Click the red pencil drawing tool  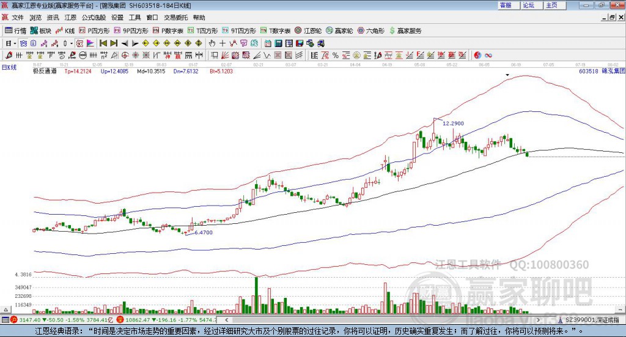coord(9,56)
